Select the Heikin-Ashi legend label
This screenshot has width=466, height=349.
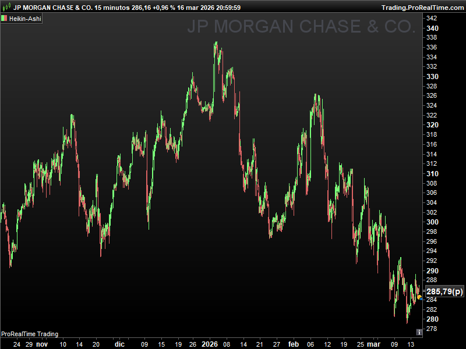click(x=25, y=19)
